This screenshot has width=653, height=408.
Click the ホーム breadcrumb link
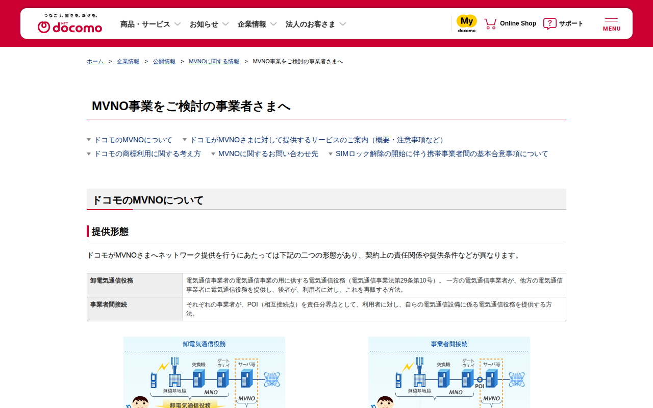coord(95,61)
